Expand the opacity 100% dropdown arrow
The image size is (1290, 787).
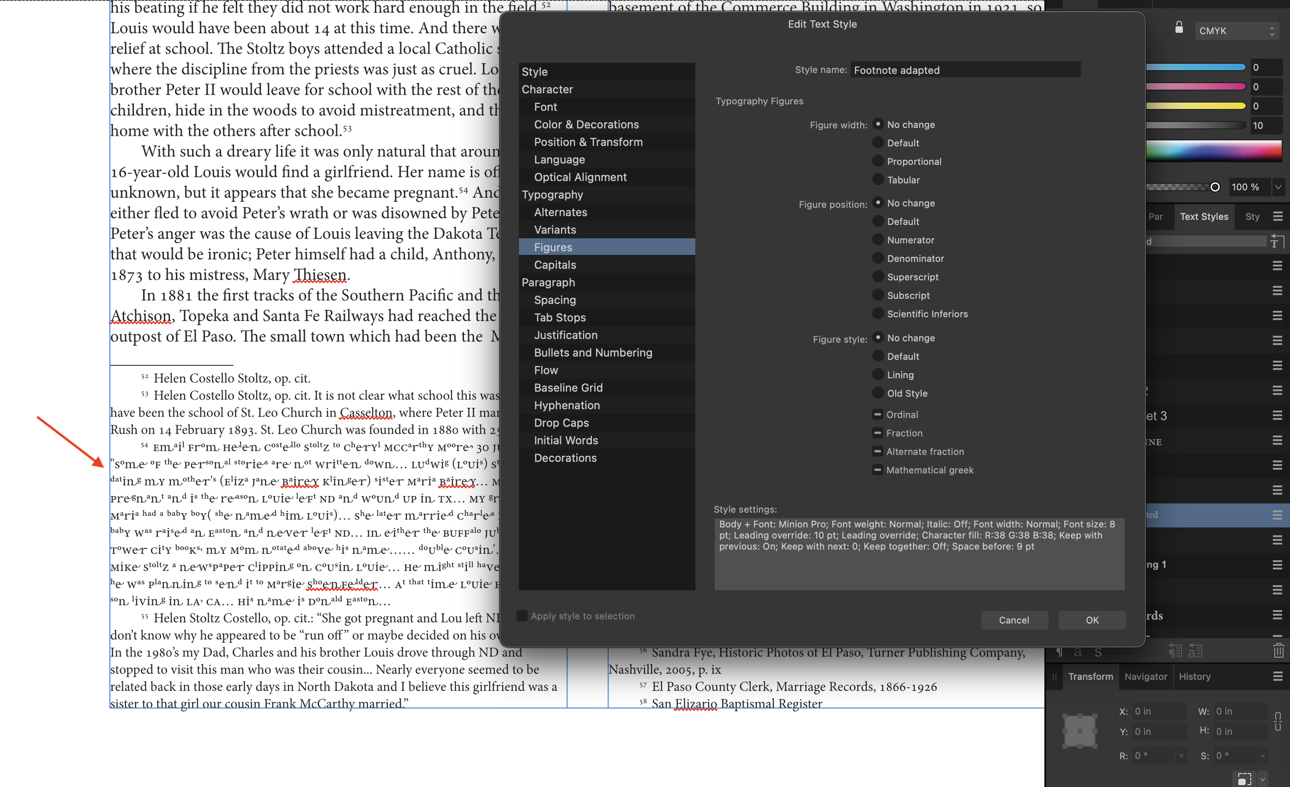coord(1278,187)
